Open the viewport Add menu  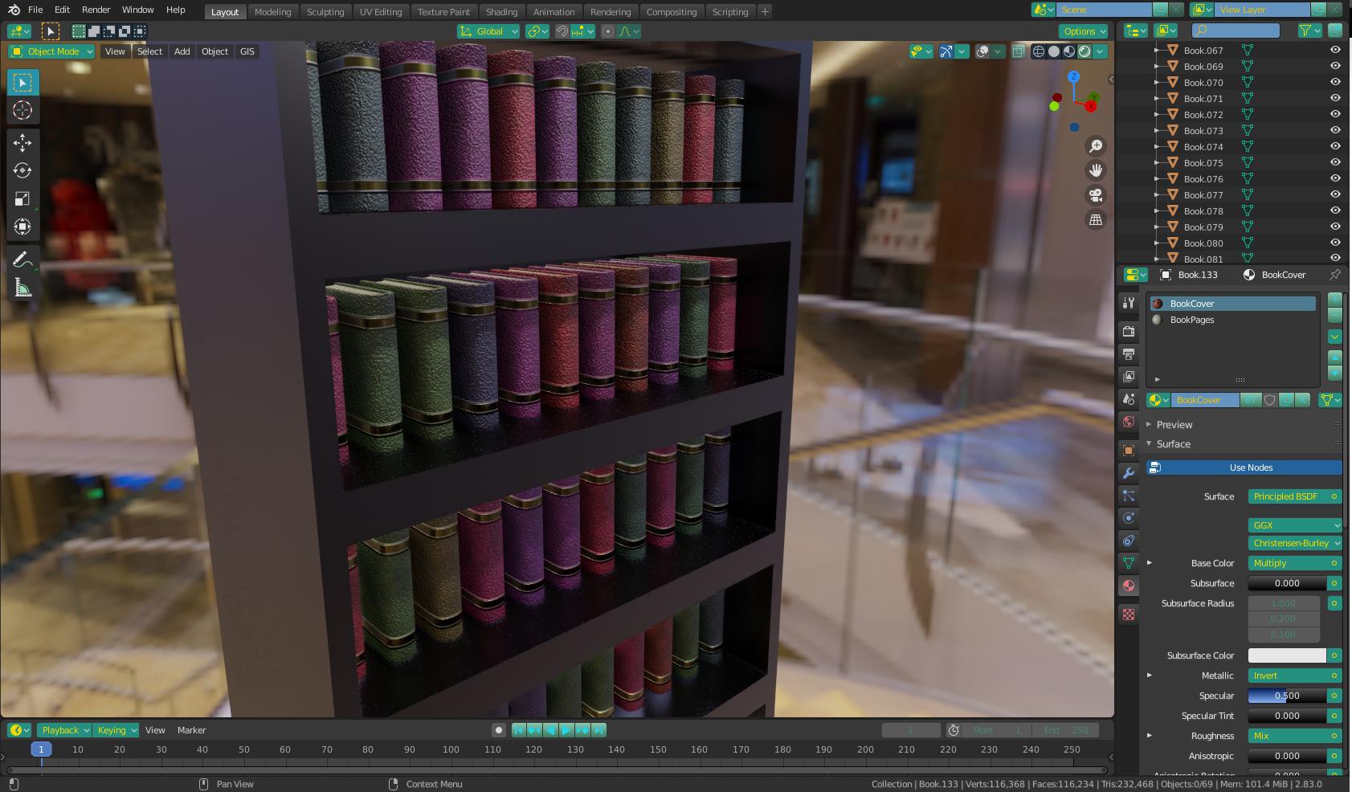click(x=182, y=51)
